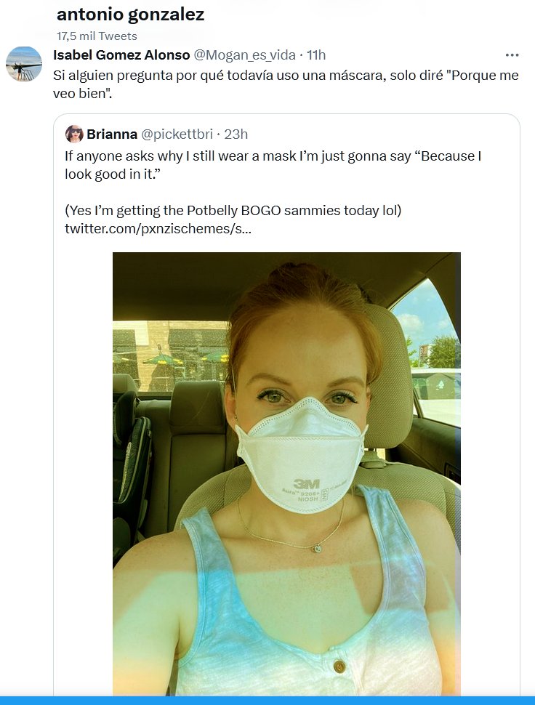Click the @pickettbri handle
535x705 pixels.
pos(177,134)
